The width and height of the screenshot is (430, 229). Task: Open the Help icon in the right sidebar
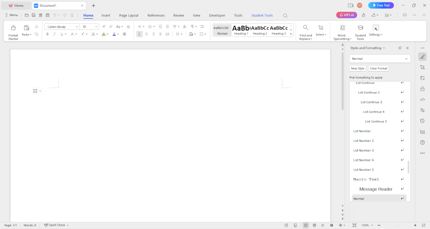(x=422, y=142)
